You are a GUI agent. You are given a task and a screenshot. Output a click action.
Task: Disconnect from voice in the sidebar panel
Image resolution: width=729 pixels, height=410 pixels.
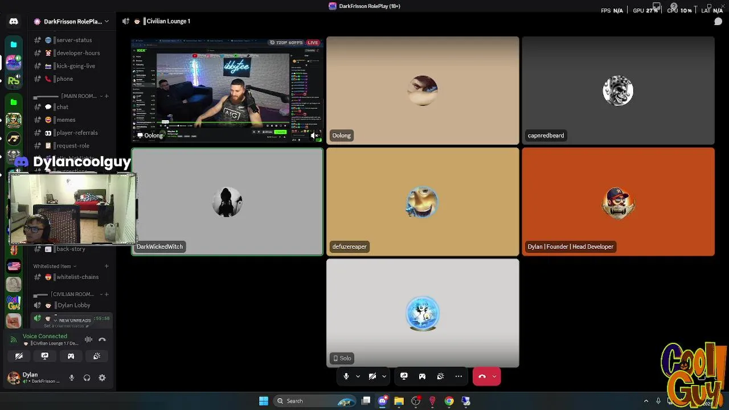coord(103,339)
